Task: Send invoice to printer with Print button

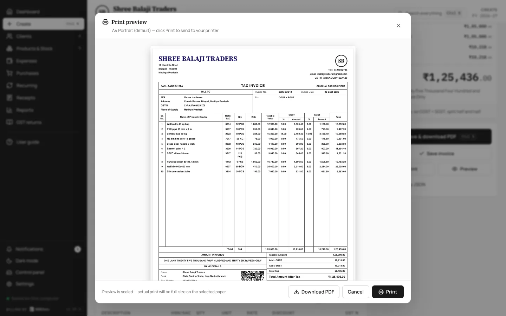Action: (x=388, y=292)
